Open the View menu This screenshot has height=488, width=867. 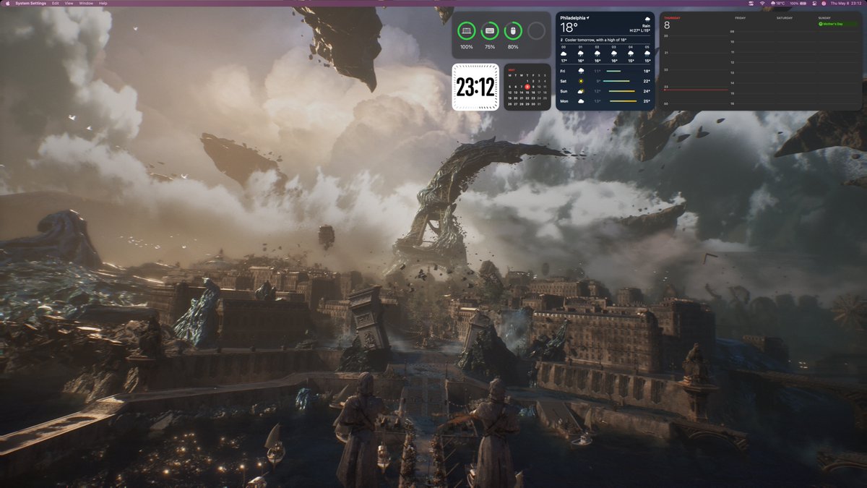(69, 3)
